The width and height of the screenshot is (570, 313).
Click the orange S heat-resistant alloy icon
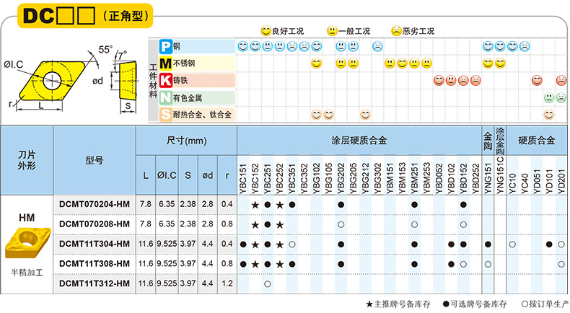165,115
